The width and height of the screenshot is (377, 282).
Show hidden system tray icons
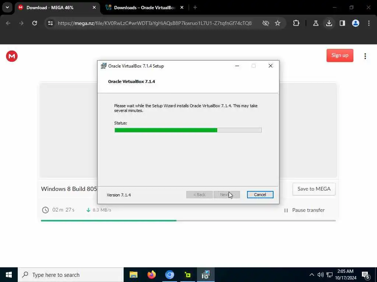(x=311, y=275)
